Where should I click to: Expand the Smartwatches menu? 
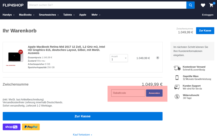pyautogui.click(x=49, y=15)
